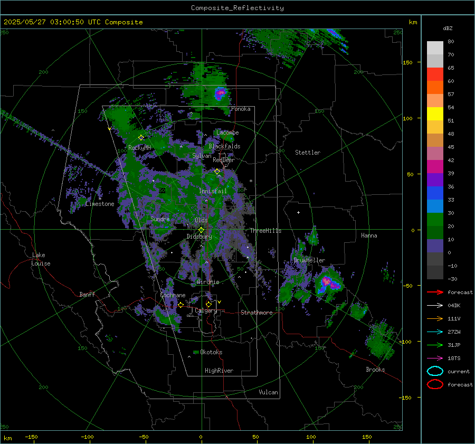Screen dimensions: 475x444
Task: Click the Stettler city label
Action: click(308, 153)
